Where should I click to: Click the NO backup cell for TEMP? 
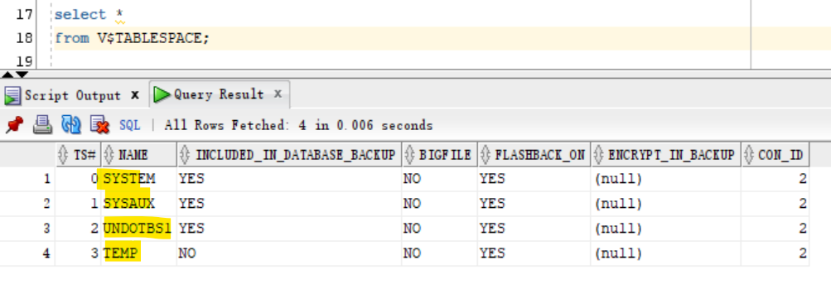(289, 253)
